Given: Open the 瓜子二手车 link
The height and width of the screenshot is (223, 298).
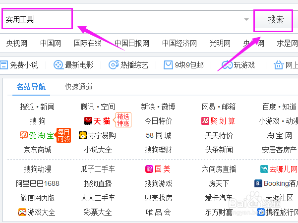Looking at the screenshot, I should tap(98, 169).
